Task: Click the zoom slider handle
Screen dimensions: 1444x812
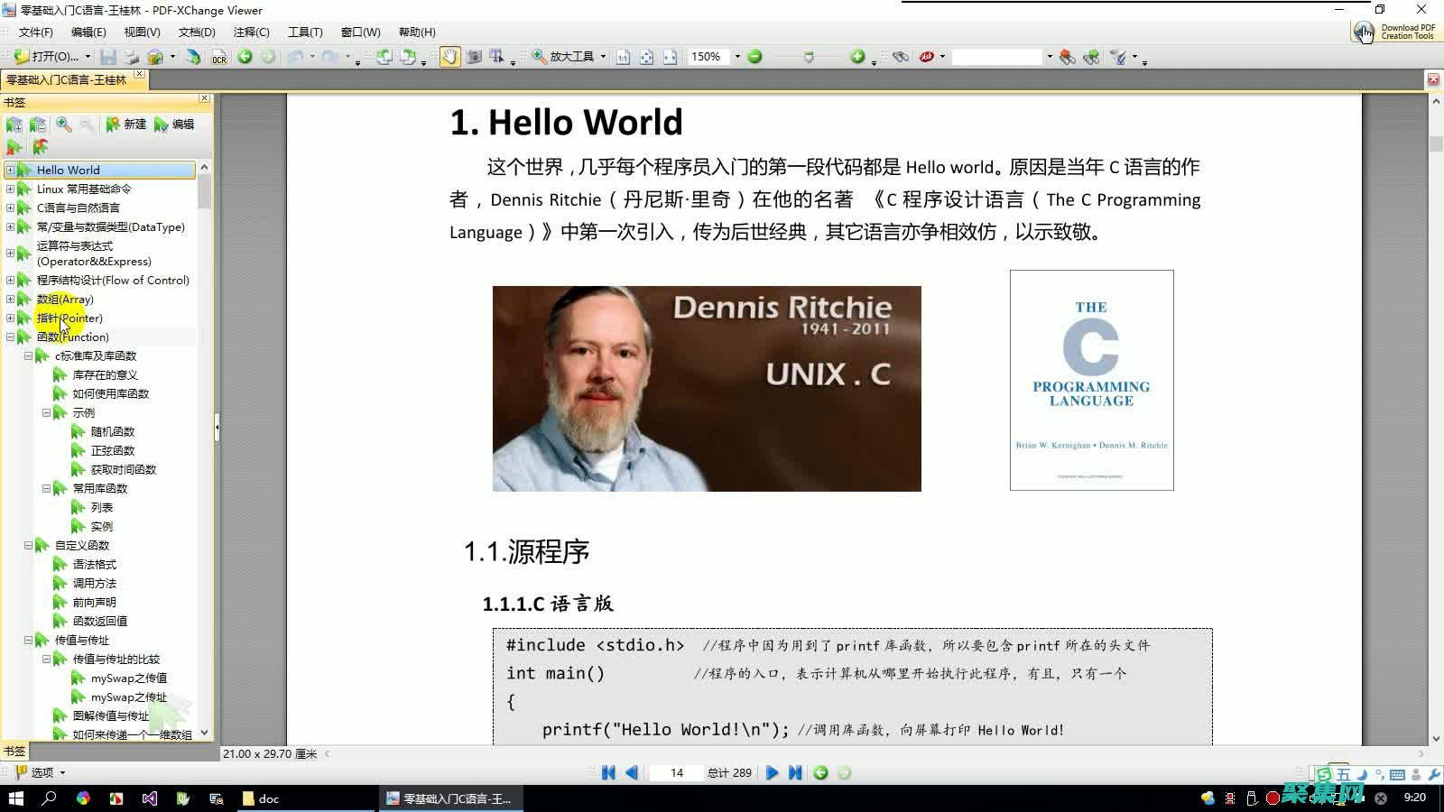Action: tap(809, 57)
